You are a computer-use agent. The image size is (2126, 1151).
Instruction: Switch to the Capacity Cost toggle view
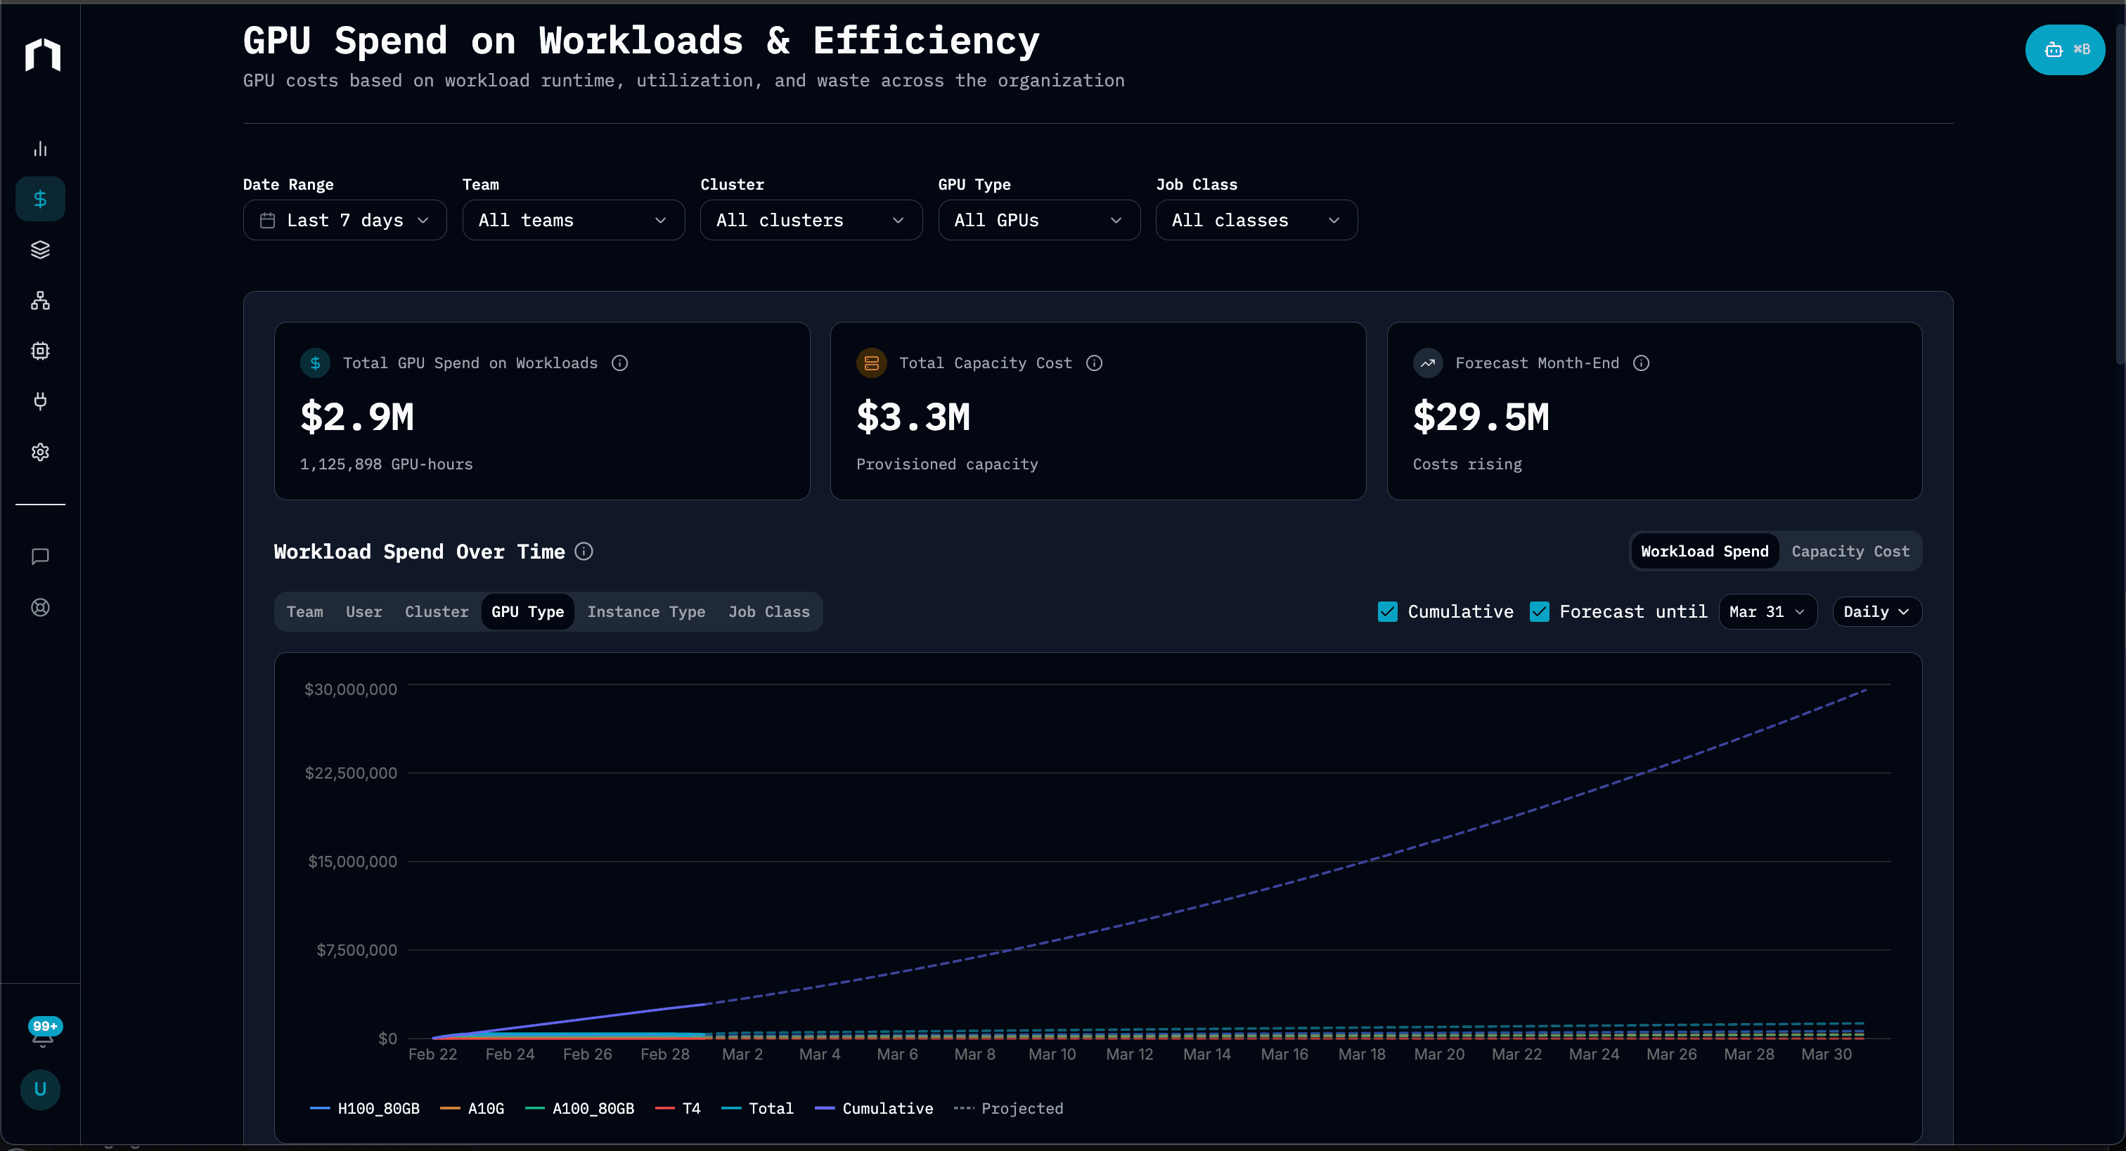(x=1850, y=550)
